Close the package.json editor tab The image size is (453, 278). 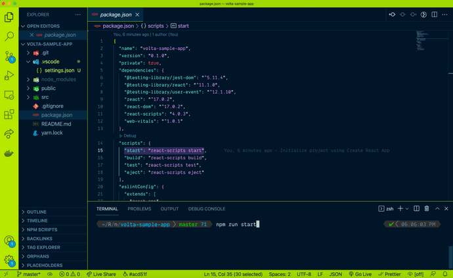[x=137, y=14]
